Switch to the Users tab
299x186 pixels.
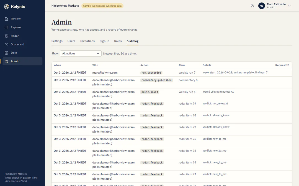(x=71, y=41)
